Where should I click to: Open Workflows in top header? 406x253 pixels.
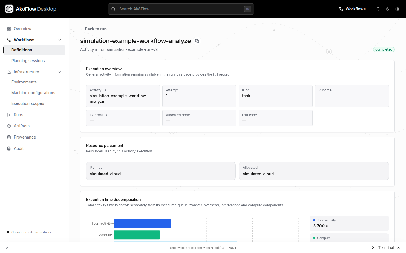coord(352,9)
